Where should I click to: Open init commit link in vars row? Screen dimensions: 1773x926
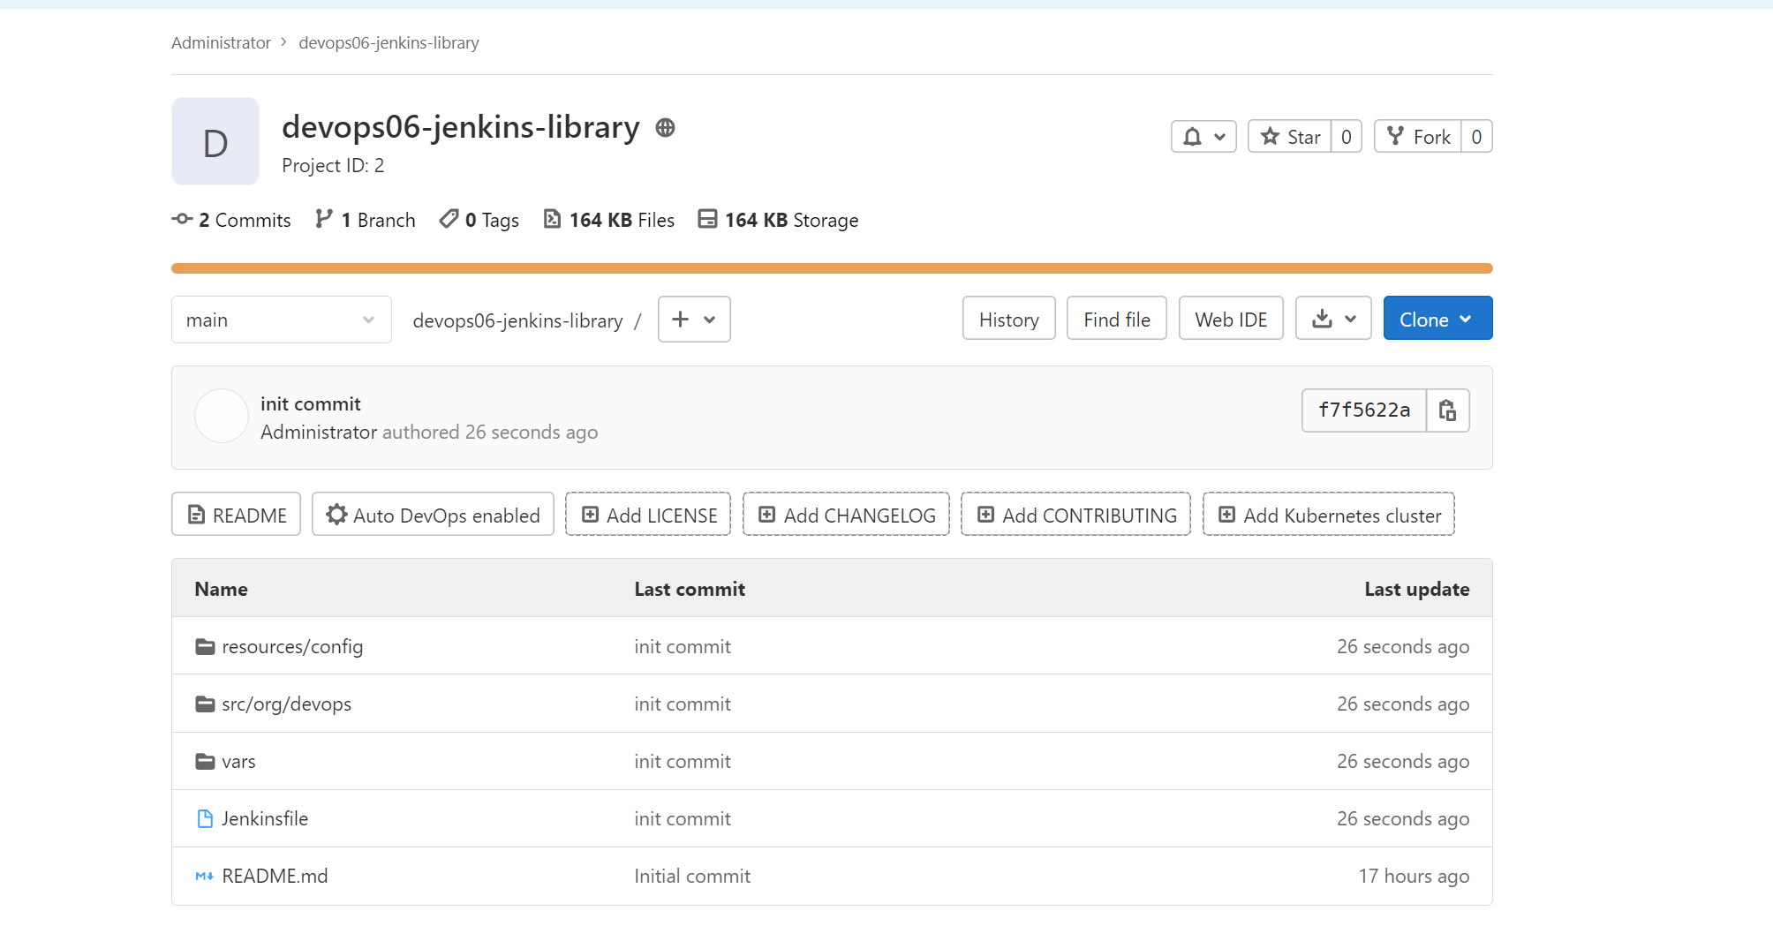point(683,761)
